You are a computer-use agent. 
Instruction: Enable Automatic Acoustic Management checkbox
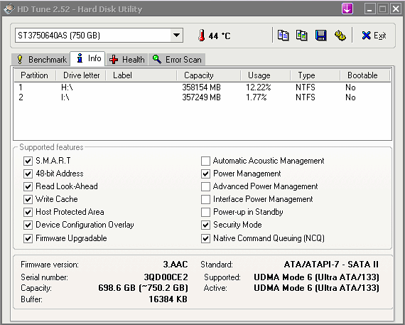coord(205,161)
